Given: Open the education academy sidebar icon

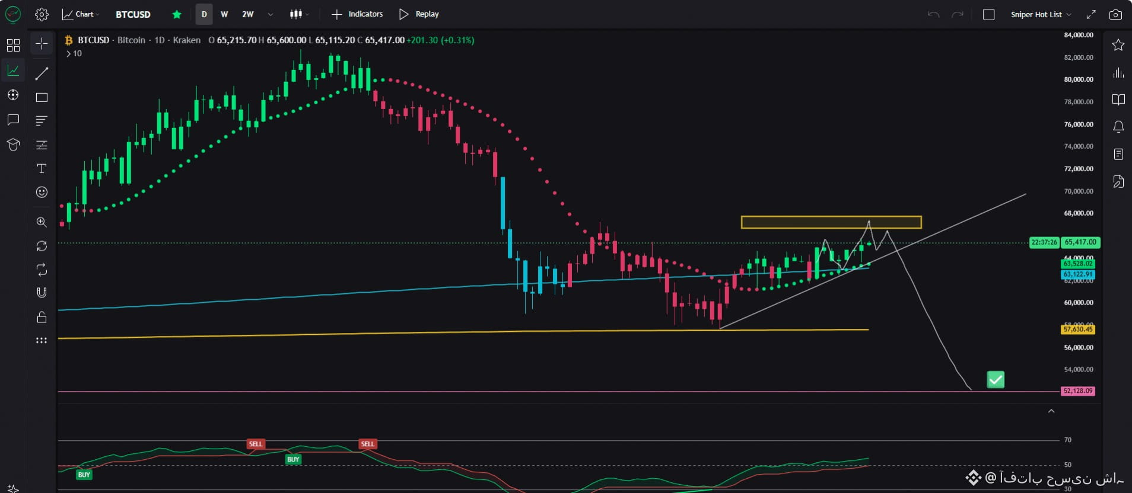Looking at the screenshot, I should pos(13,145).
